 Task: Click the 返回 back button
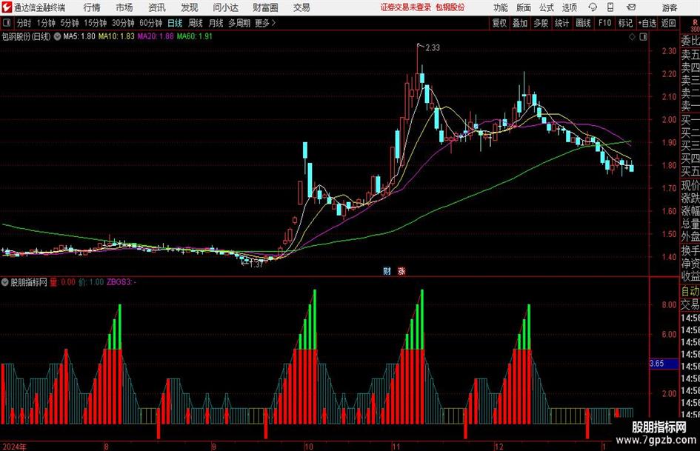click(668, 23)
